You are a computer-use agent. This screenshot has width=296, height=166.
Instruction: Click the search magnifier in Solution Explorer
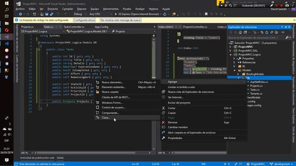tap(287, 38)
